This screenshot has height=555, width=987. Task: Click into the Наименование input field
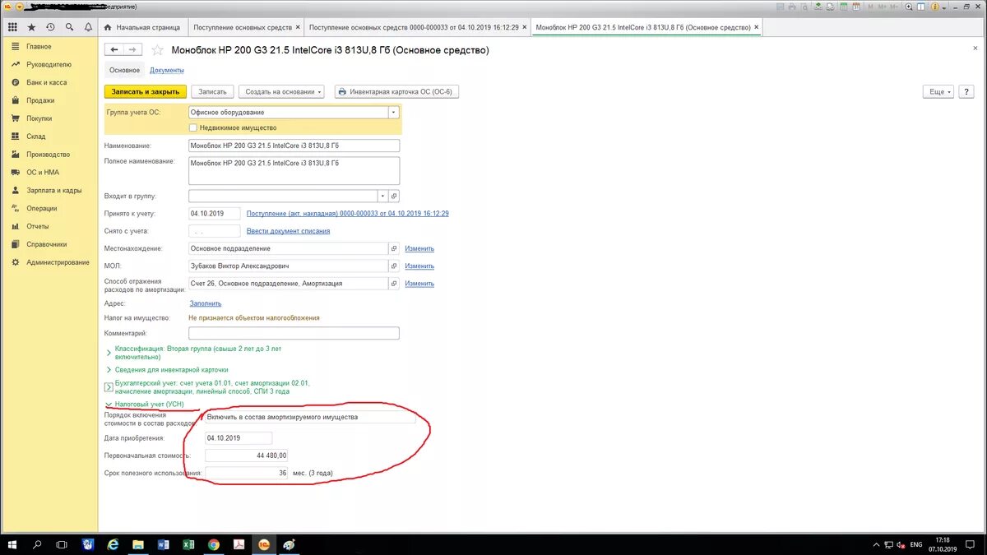tap(294, 146)
